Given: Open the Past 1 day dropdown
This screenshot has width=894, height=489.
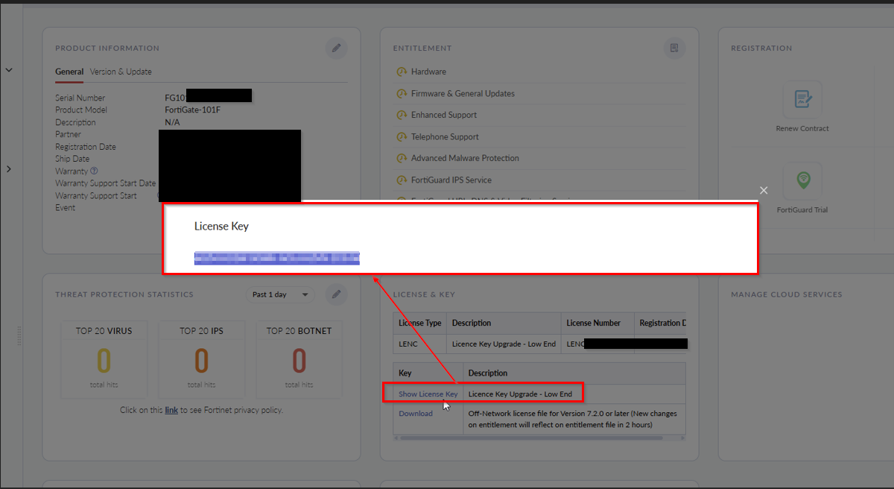Looking at the screenshot, I should (x=280, y=294).
